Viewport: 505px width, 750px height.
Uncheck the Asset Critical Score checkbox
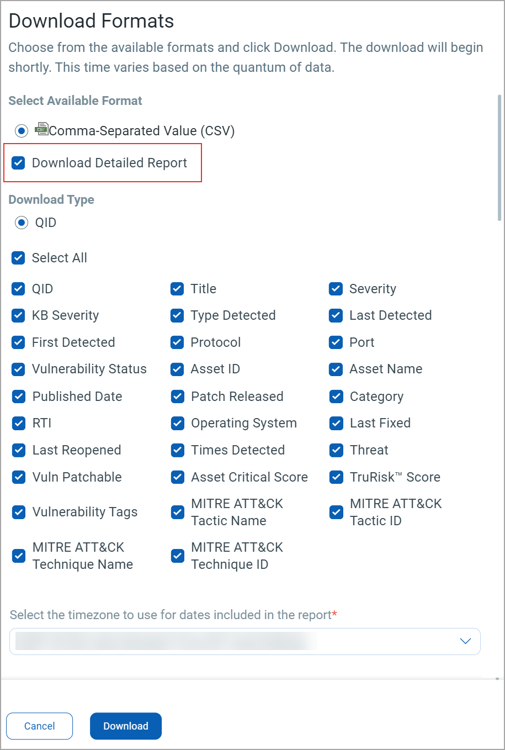[x=178, y=477]
